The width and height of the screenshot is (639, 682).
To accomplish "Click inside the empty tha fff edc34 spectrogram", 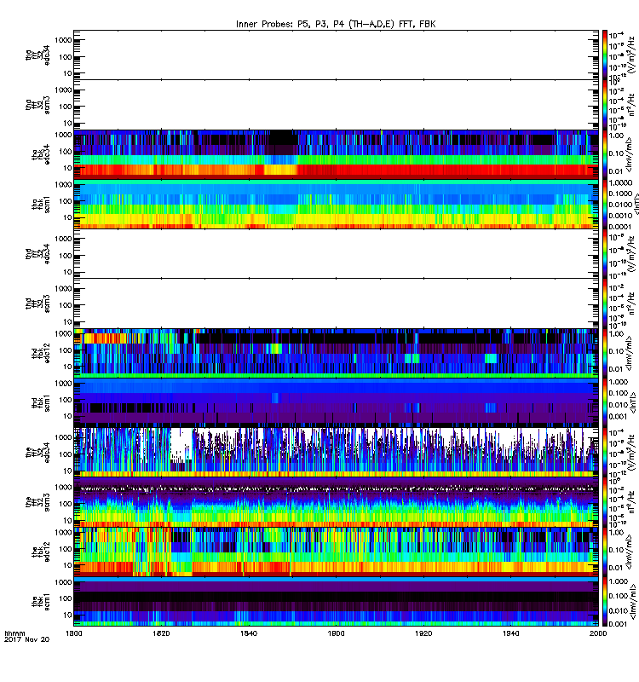I will [336, 55].
